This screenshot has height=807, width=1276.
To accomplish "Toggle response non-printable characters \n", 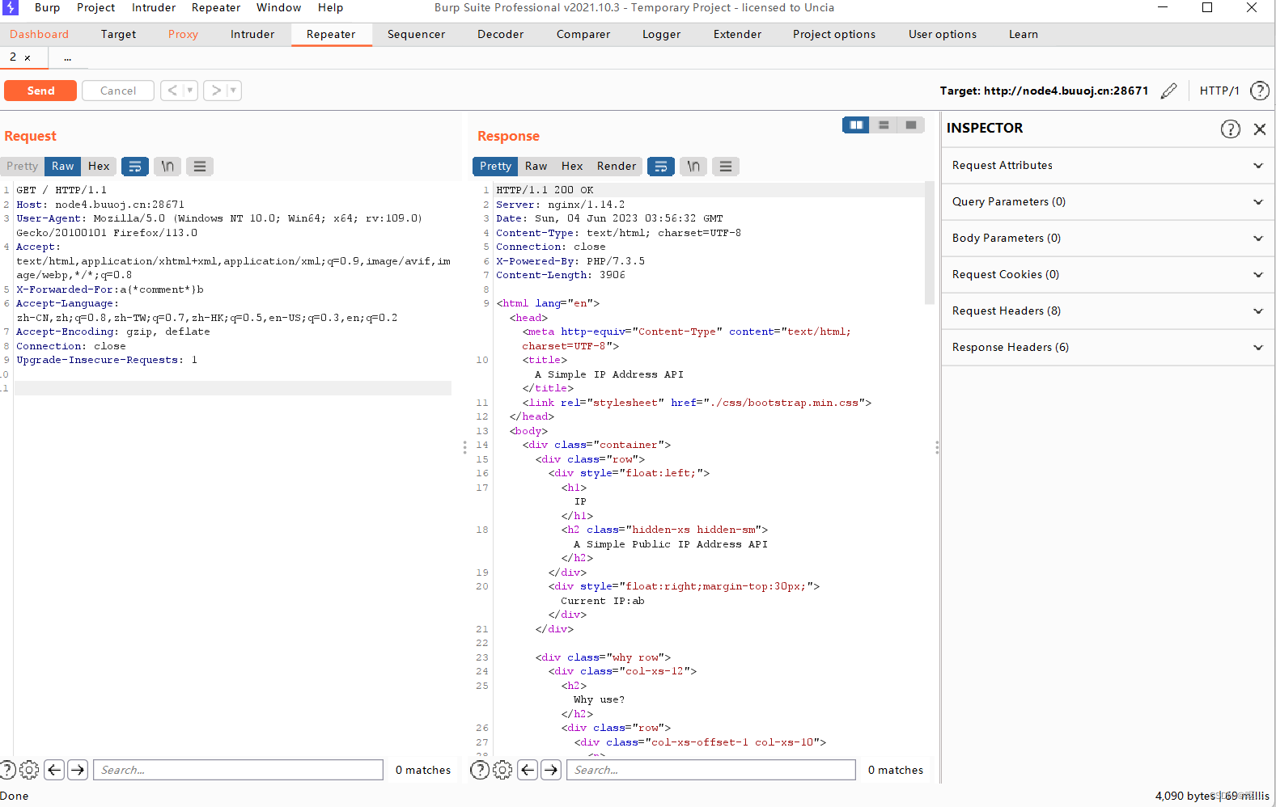I will 693,166.
